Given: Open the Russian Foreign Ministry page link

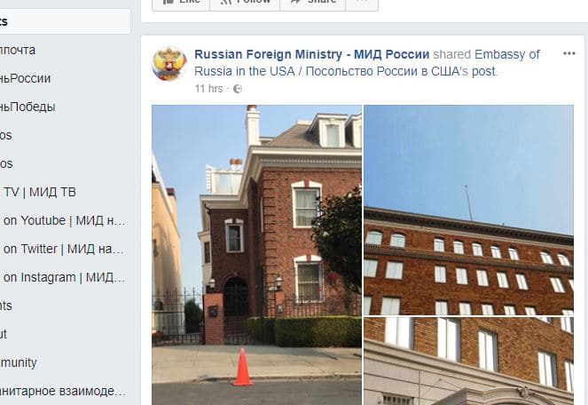Looking at the screenshot, I should pyautogui.click(x=311, y=54).
